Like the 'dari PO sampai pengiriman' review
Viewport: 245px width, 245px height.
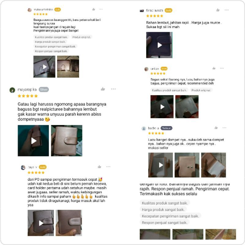coord(99,167)
